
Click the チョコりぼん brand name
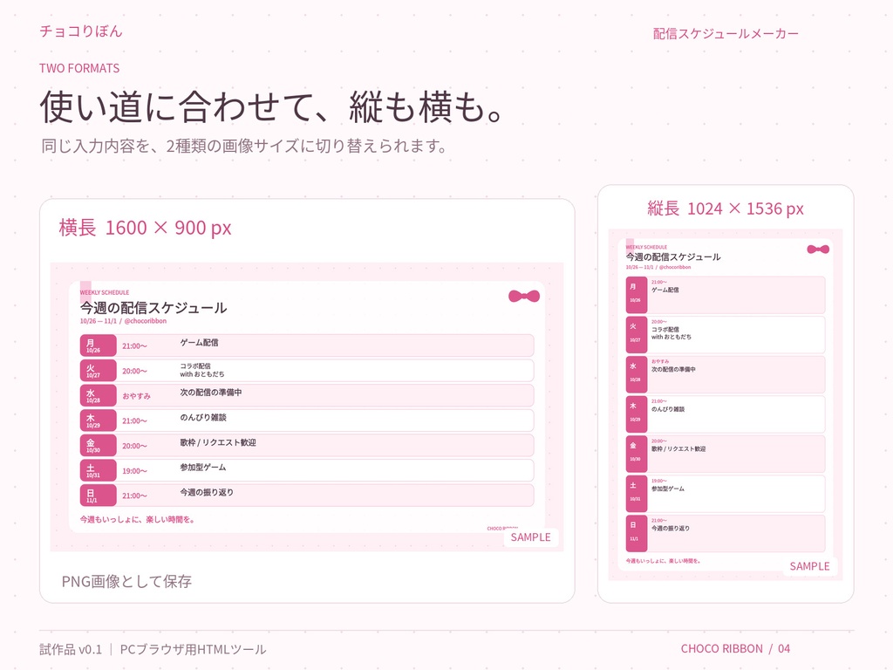coord(81,31)
